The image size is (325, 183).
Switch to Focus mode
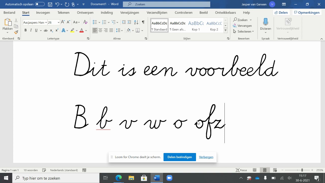click(x=241, y=170)
